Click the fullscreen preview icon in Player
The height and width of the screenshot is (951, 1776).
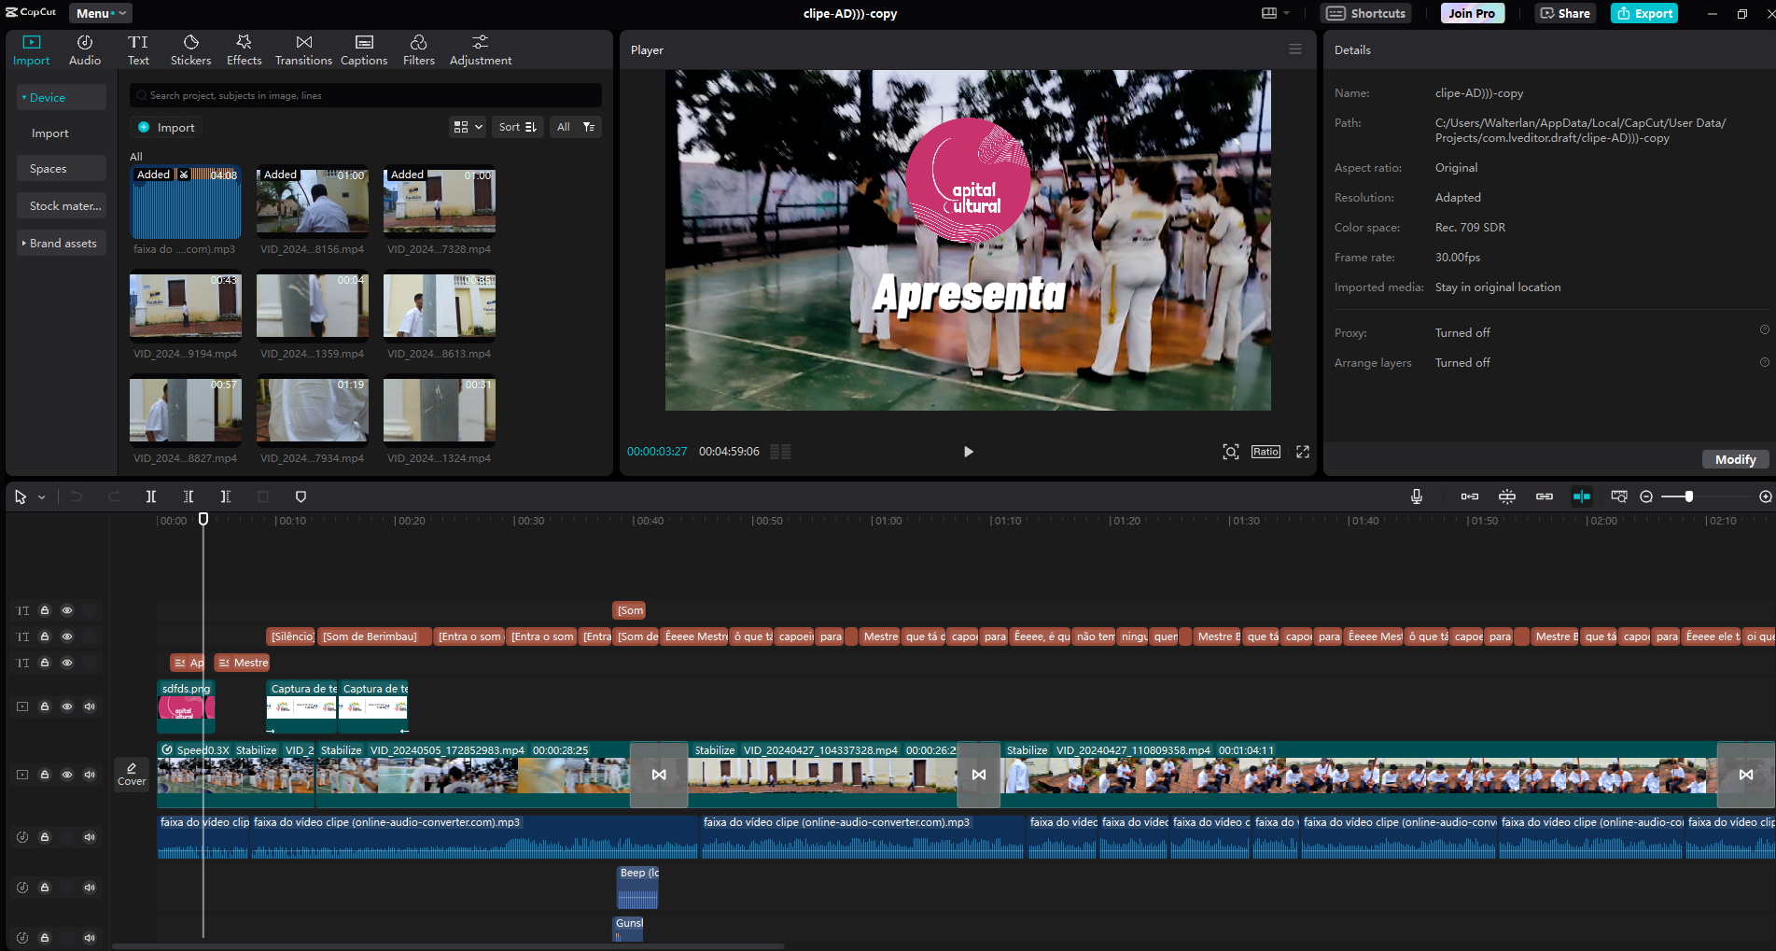[x=1302, y=452]
